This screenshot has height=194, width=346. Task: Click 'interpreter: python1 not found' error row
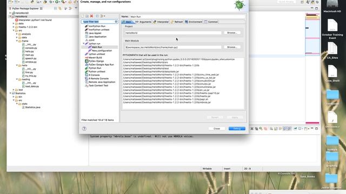click(34, 20)
